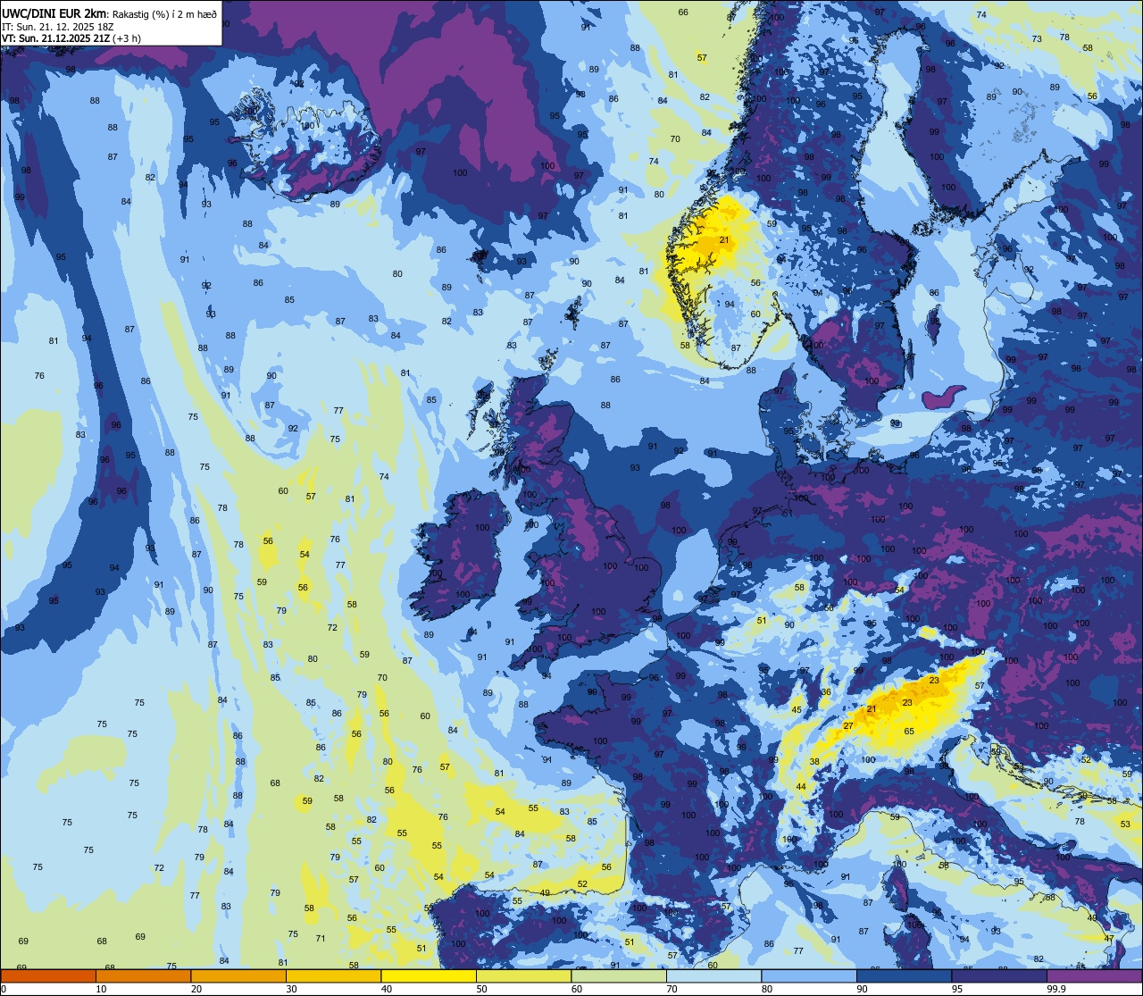Image resolution: width=1143 pixels, height=996 pixels.
Task: Click the value 73 in the top-right corner
Action: coord(1037,38)
